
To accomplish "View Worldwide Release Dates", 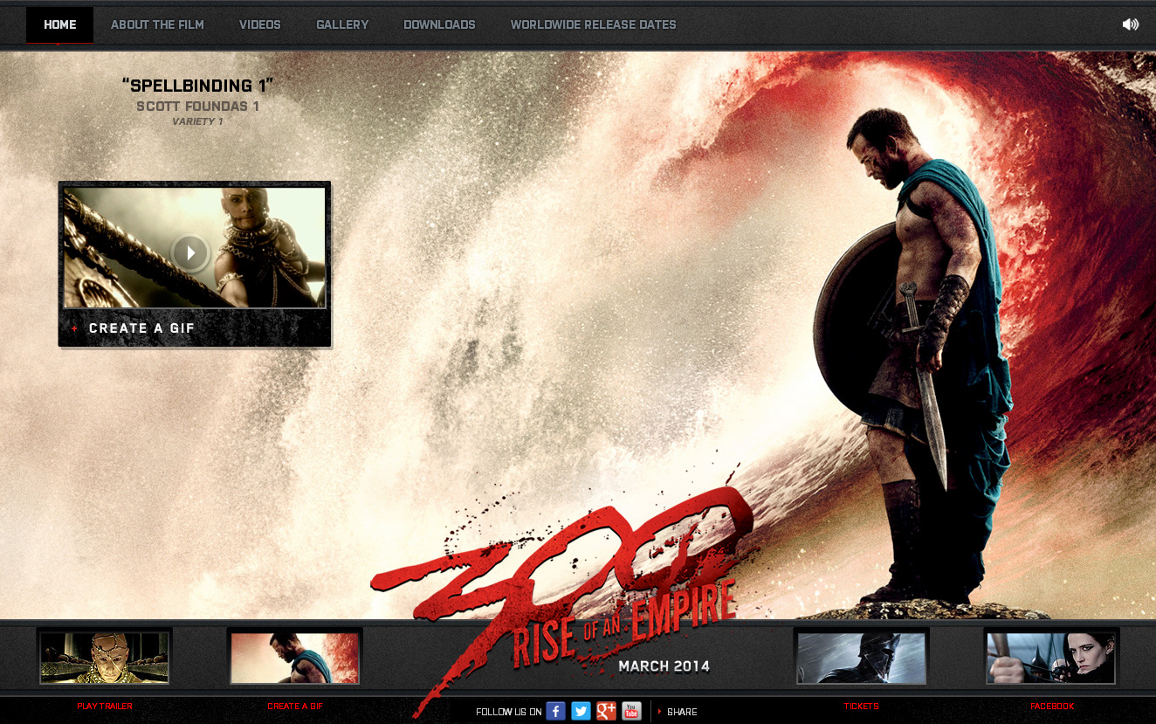I will [594, 24].
